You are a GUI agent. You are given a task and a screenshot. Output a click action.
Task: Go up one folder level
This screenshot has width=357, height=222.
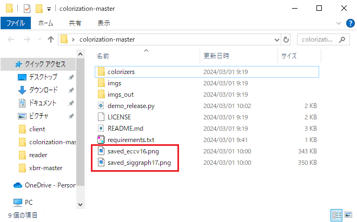pos(51,39)
